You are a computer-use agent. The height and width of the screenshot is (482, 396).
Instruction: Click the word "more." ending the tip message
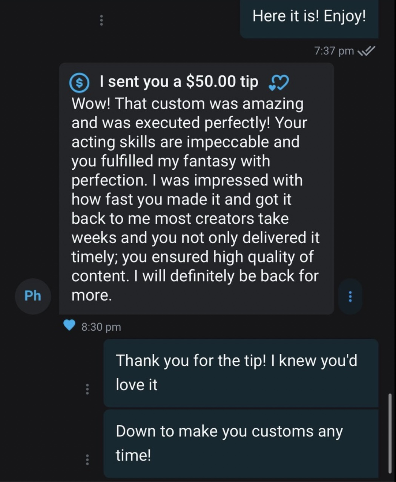(x=92, y=295)
